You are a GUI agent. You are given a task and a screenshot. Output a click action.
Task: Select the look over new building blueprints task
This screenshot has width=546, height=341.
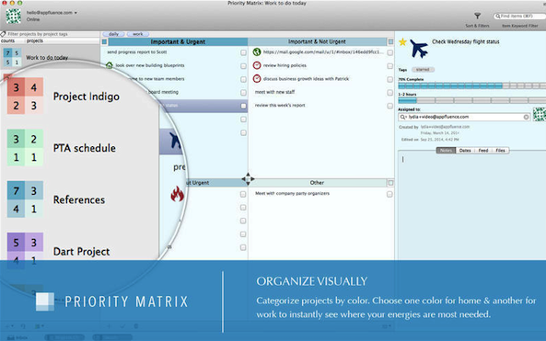pos(150,65)
